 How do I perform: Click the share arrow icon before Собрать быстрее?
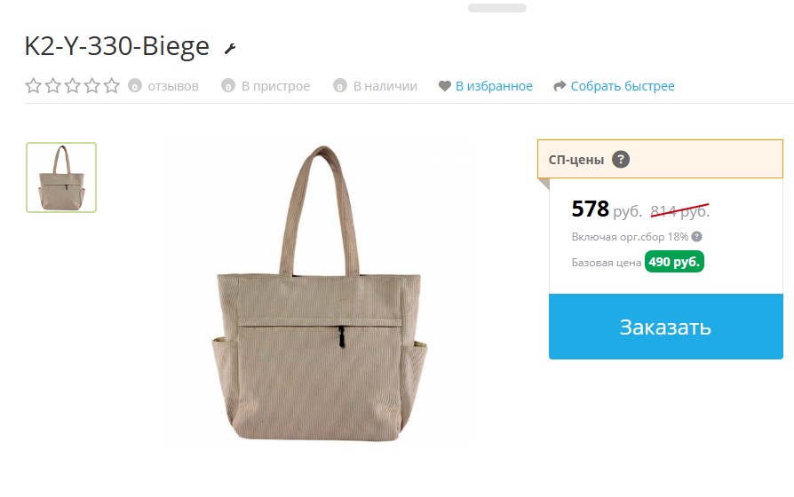560,86
